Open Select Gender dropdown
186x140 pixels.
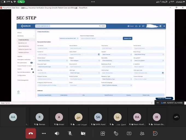(117, 54)
